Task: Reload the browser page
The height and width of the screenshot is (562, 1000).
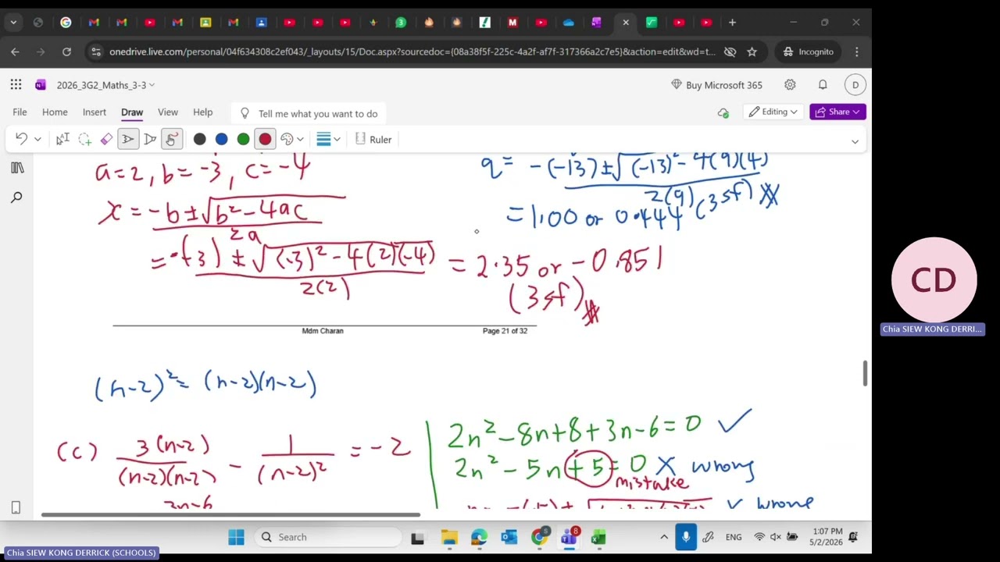Action: [66, 52]
